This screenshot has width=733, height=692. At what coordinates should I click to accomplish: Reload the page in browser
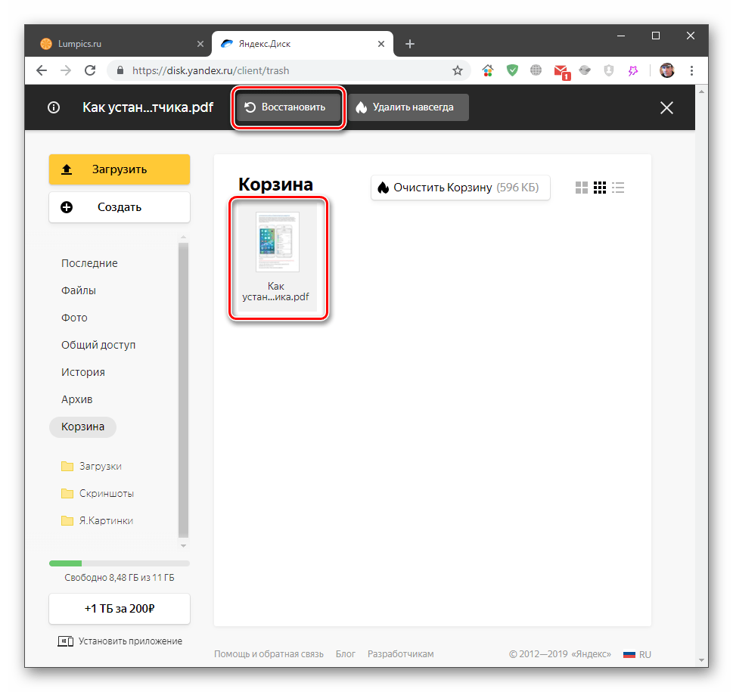tap(90, 70)
